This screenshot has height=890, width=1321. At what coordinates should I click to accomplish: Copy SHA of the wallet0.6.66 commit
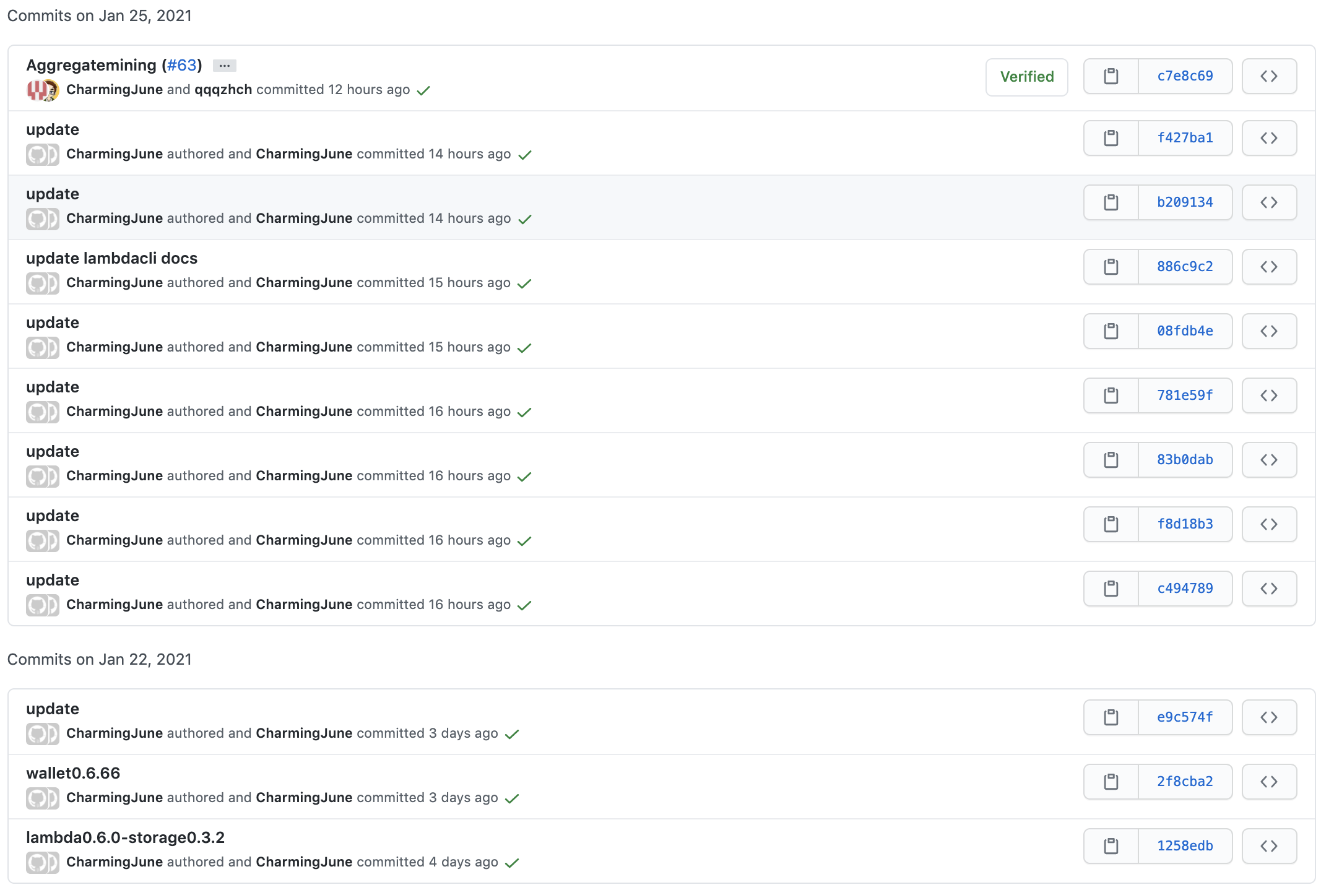click(x=1111, y=782)
